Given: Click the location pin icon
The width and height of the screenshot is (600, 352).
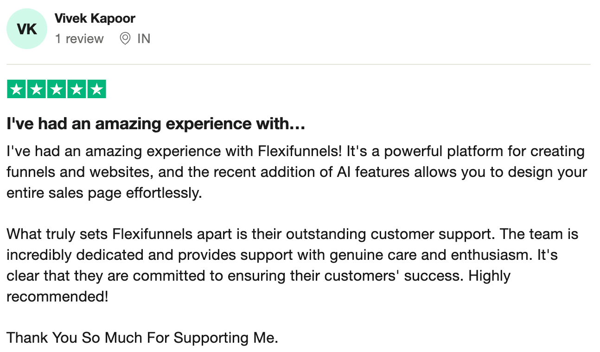Looking at the screenshot, I should 125,38.
